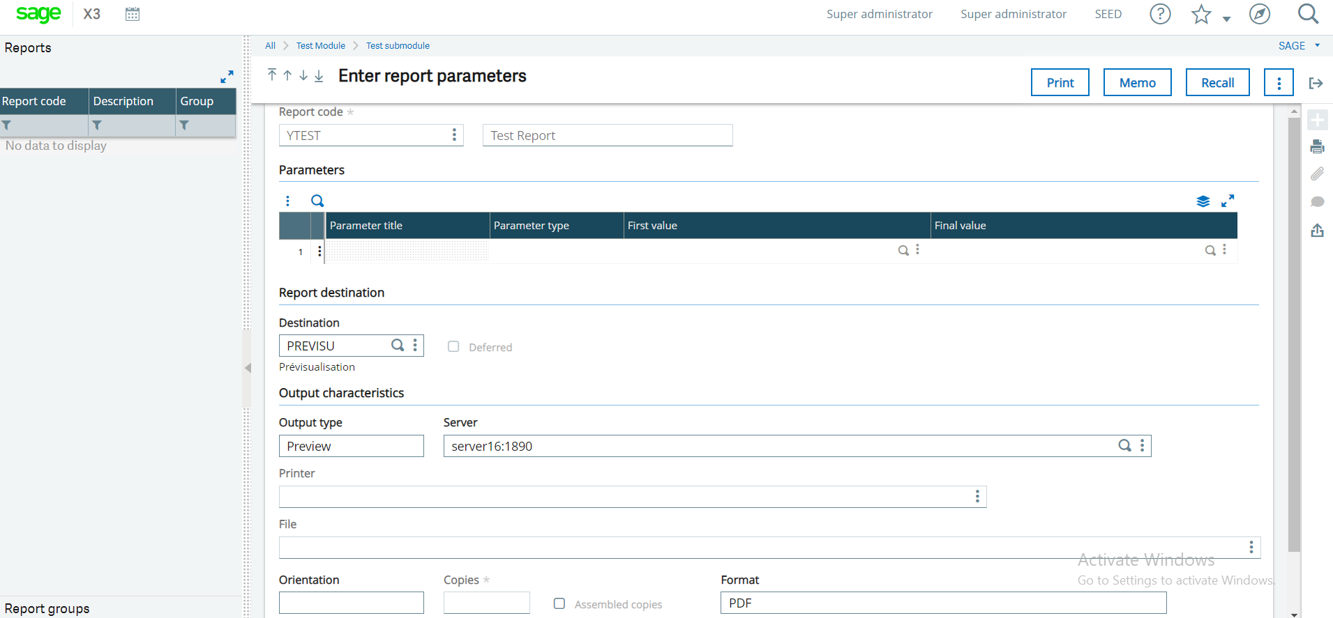Open the Output type Preview dropdown
This screenshot has height=618, width=1333.
352,446
